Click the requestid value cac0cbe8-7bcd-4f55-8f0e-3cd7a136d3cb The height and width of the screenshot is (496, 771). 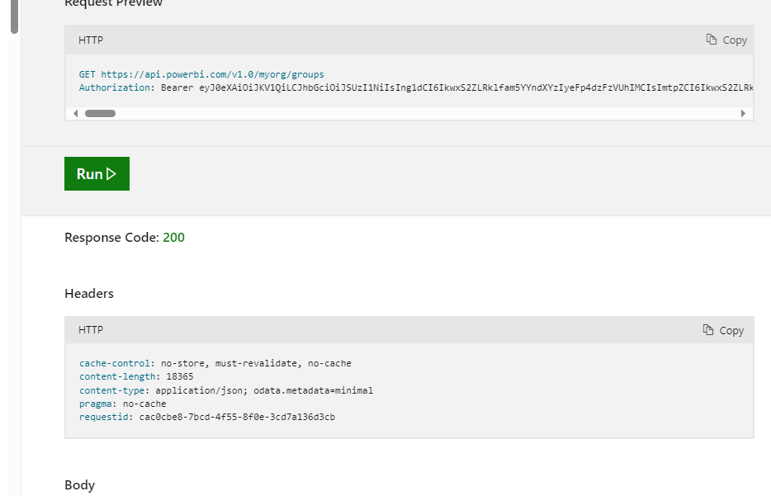(237, 417)
